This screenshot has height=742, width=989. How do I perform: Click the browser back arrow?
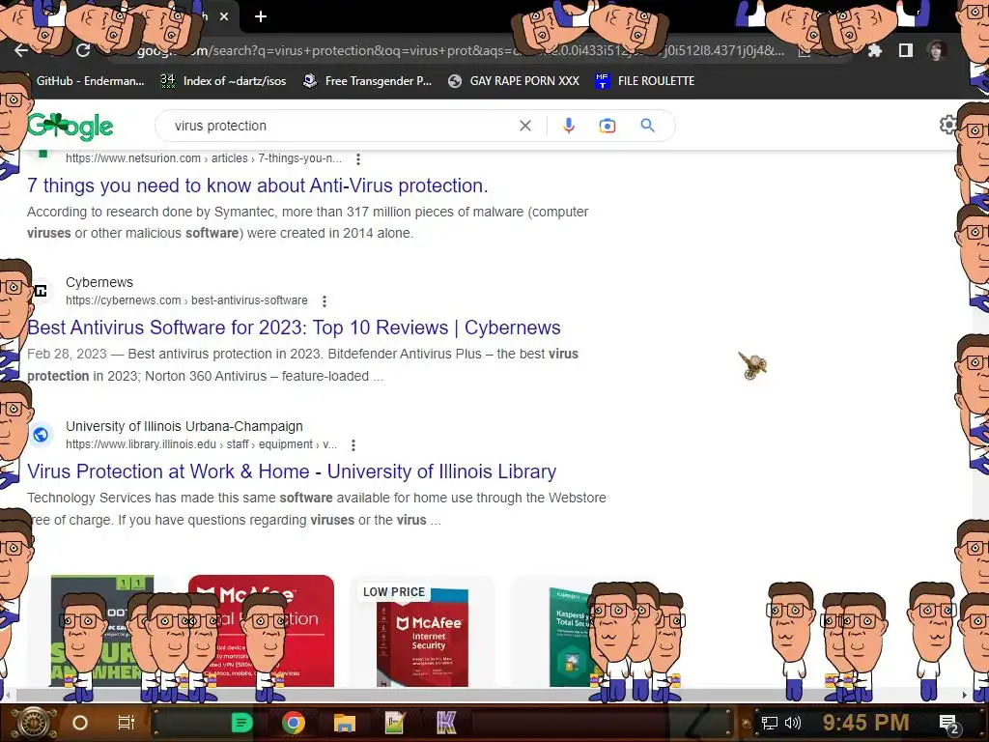(21, 50)
